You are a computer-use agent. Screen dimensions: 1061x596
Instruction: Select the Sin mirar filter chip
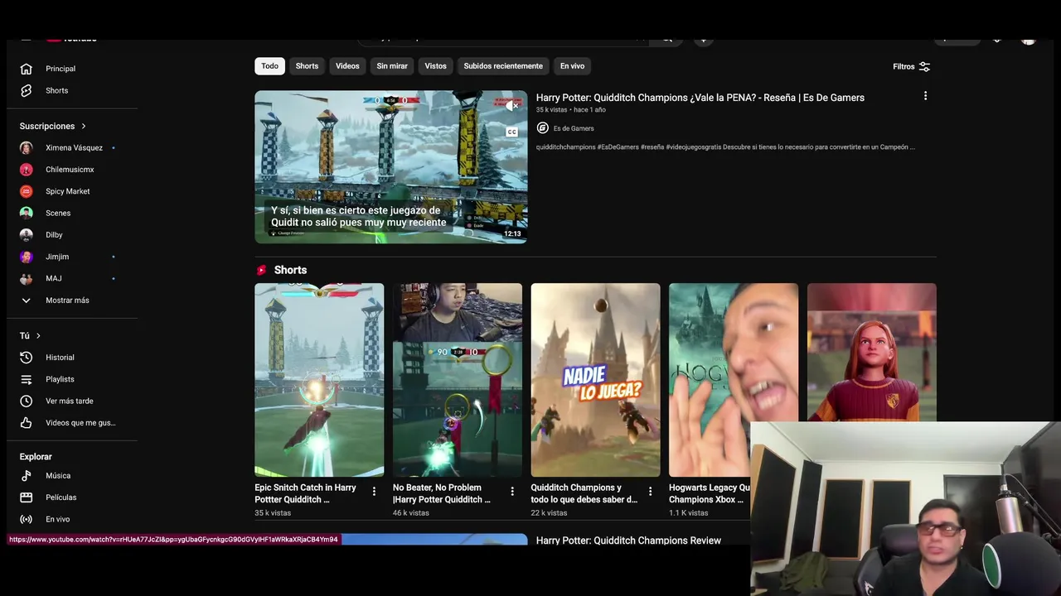[x=392, y=66]
